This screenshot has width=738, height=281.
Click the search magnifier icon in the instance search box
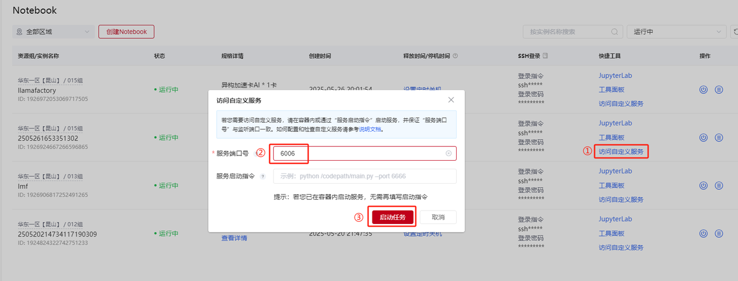615,32
